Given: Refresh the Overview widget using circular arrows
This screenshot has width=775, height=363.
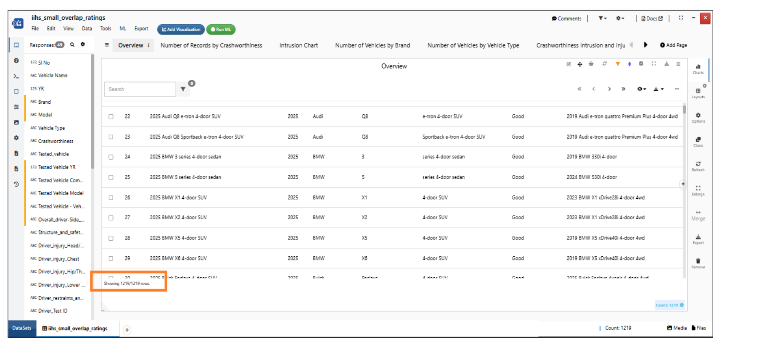Looking at the screenshot, I should pyautogui.click(x=604, y=64).
